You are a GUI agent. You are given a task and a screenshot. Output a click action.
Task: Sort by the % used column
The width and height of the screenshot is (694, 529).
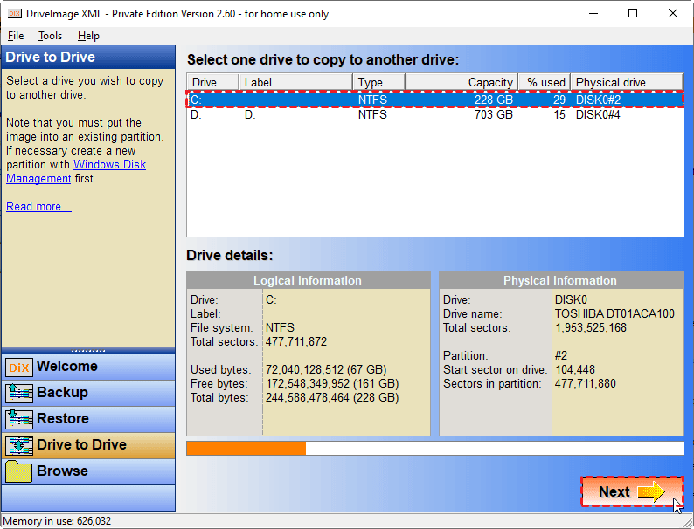[544, 82]
